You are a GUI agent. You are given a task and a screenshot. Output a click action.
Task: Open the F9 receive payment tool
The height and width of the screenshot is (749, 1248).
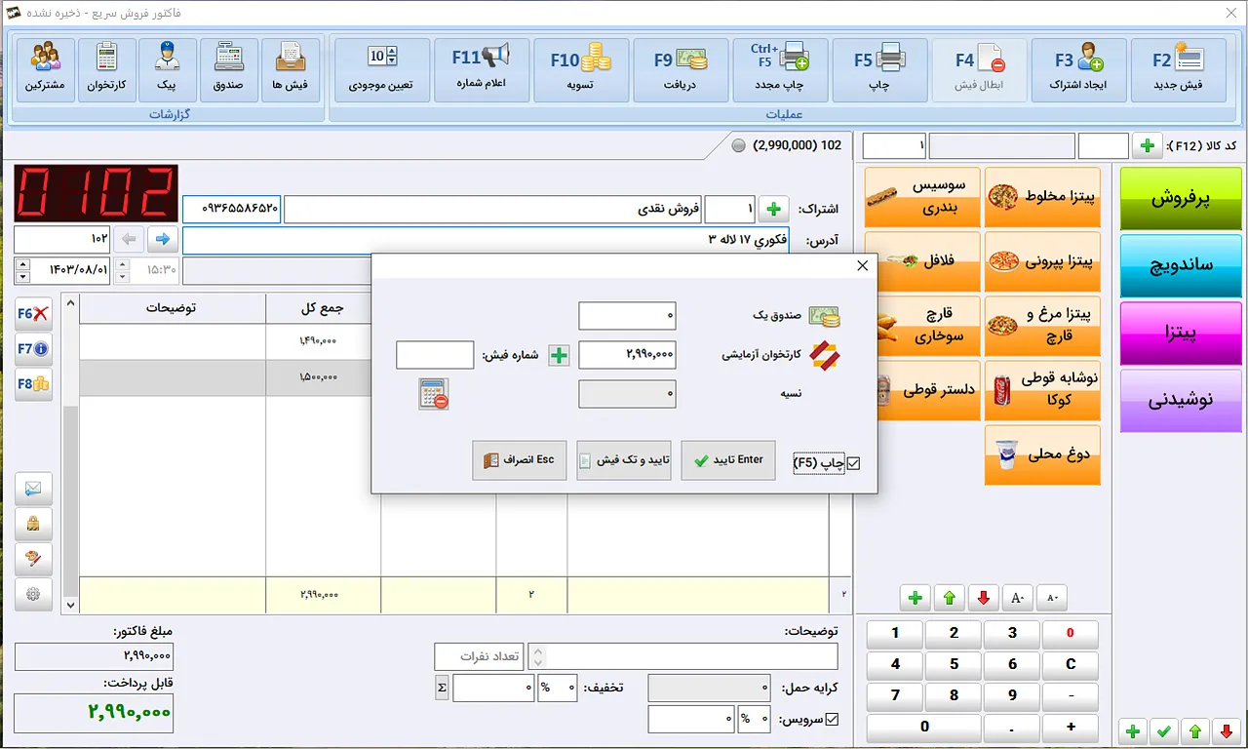pyautogui.click(x=681, y=69)
